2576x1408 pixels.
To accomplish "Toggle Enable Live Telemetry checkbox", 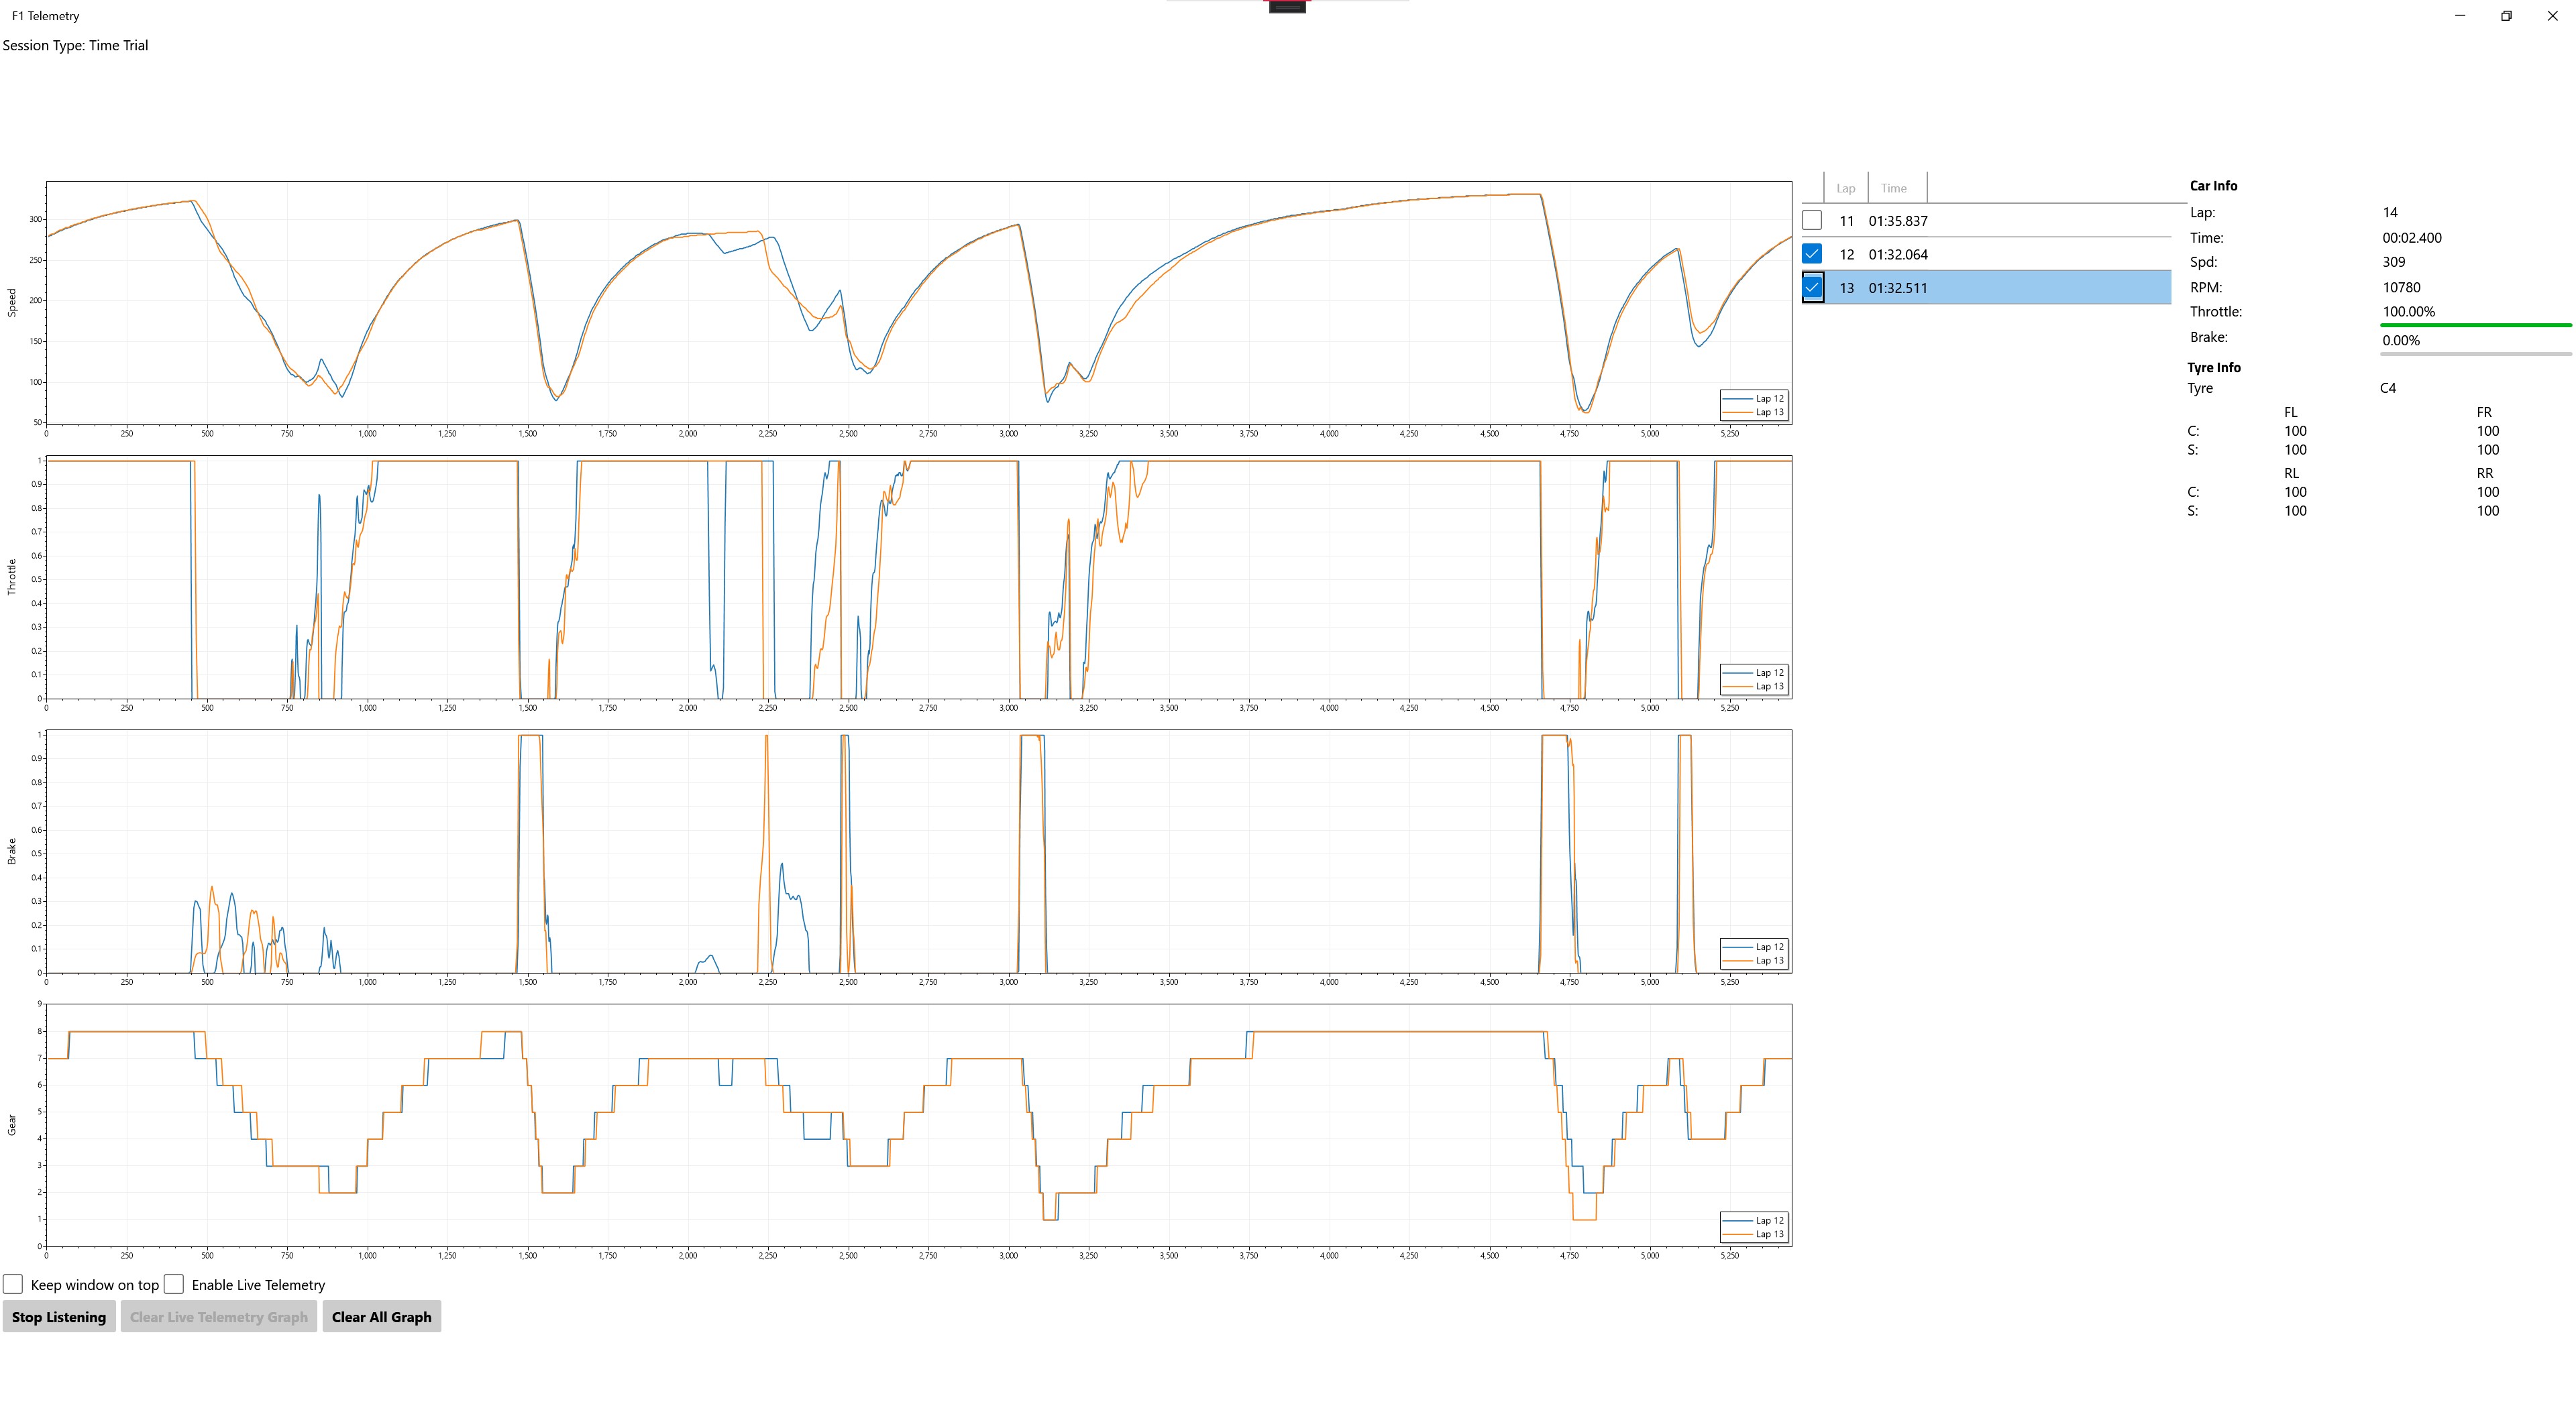I will pyautogui.click(x=174, y=1284).
